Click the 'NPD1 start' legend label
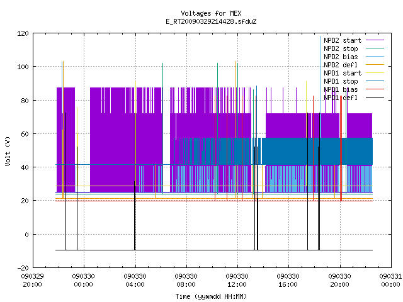Image resolution: width=403 pixels, height=302 pixels. tap(343, 73)
